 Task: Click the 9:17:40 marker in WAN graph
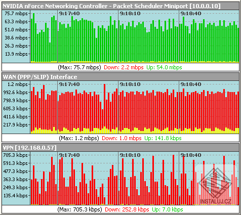click(69, 84)
